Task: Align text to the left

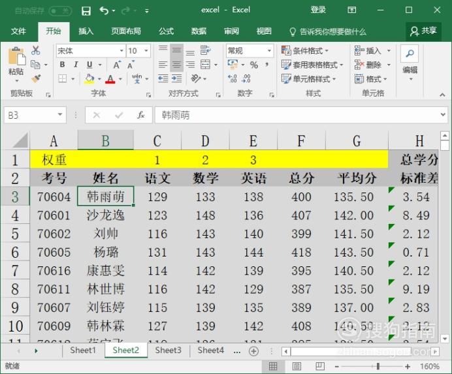Action: (163, 65)
